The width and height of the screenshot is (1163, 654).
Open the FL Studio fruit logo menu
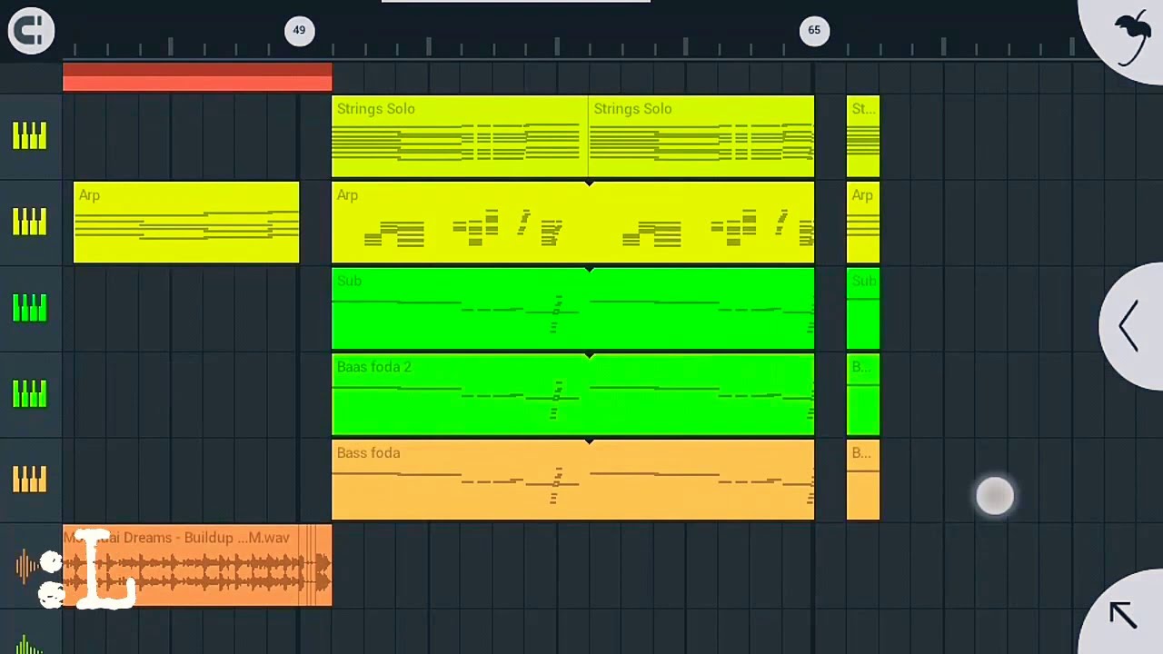pyautogui.click(x=1130, y=36)
